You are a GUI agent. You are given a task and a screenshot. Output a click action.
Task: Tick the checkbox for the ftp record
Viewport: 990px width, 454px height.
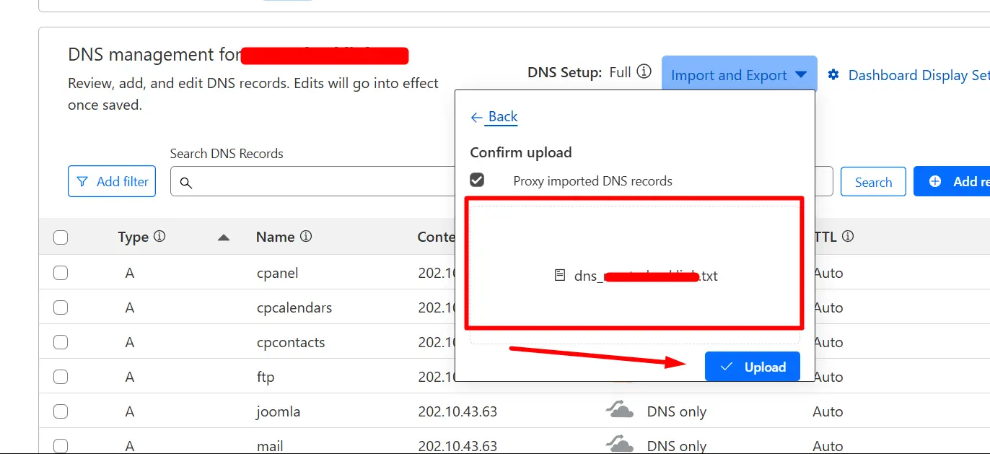click(x=61, y=377)
